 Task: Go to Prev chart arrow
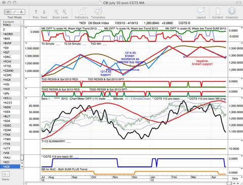click(x=36, y=12)
